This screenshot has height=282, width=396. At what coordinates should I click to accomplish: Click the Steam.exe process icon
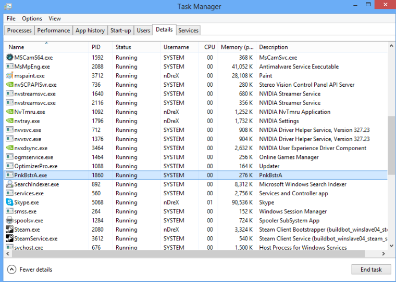9,230
